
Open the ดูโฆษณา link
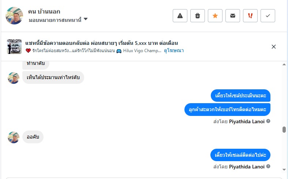pyautogui.click(x=174, y=51)
